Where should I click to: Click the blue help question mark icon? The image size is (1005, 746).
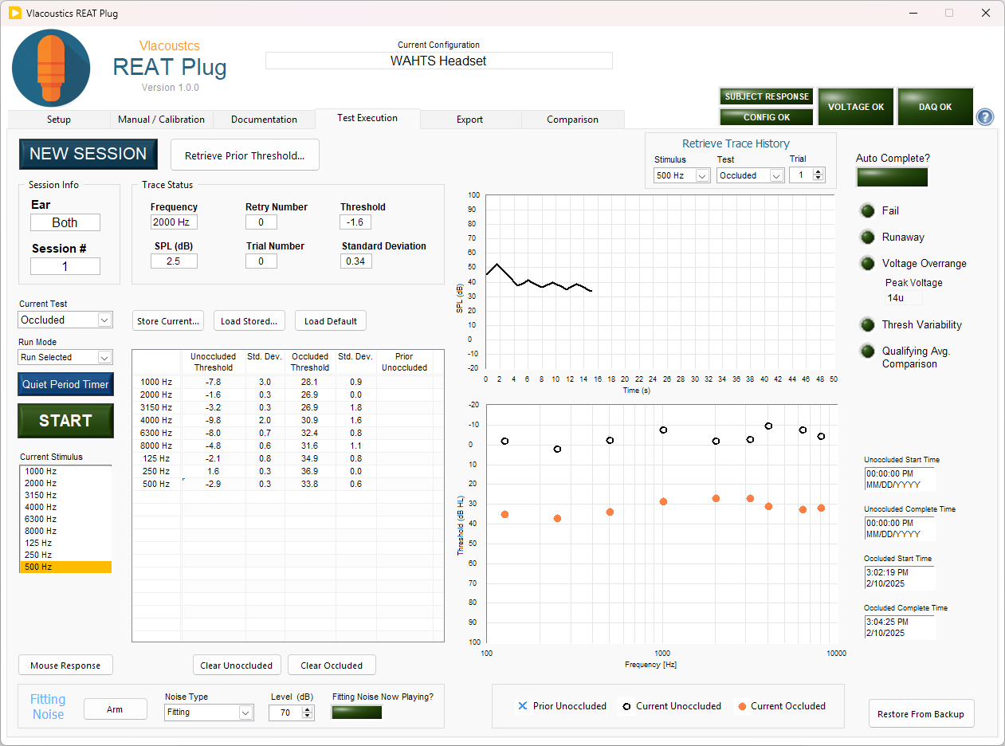tap(985, 117)
